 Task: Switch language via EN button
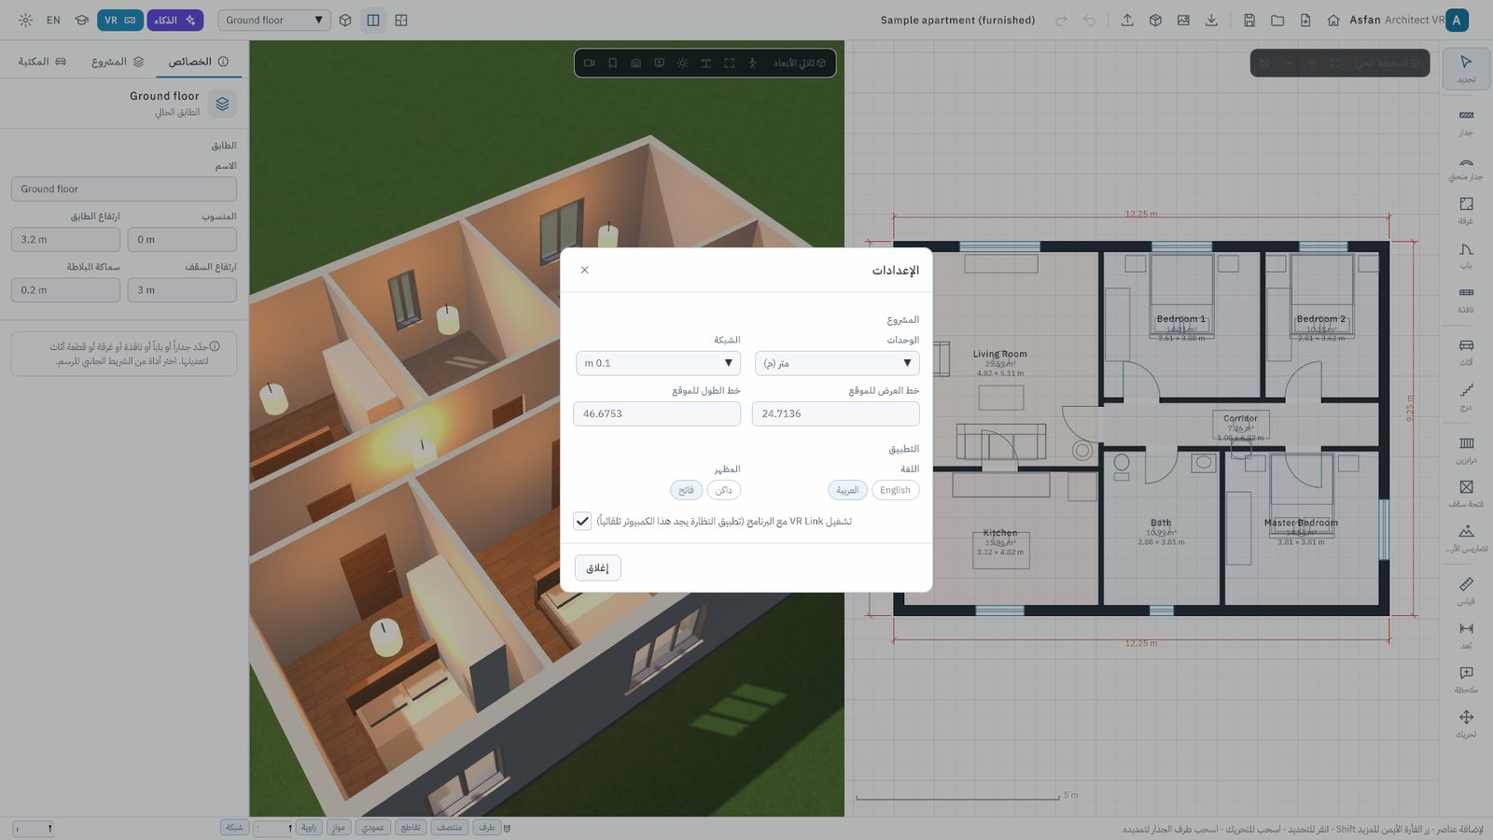[x=53, y=20]
